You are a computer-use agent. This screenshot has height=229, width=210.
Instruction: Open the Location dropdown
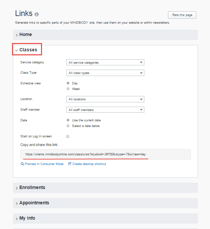point(105,99)
